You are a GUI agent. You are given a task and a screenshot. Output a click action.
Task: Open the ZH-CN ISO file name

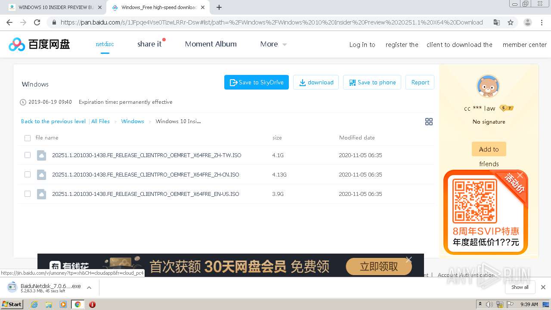click(x=145, y=174)
